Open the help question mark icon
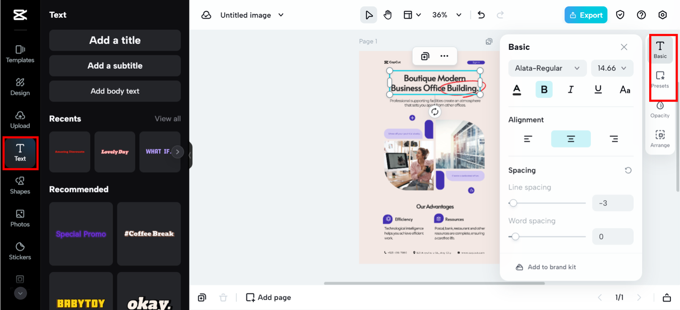 641,15
